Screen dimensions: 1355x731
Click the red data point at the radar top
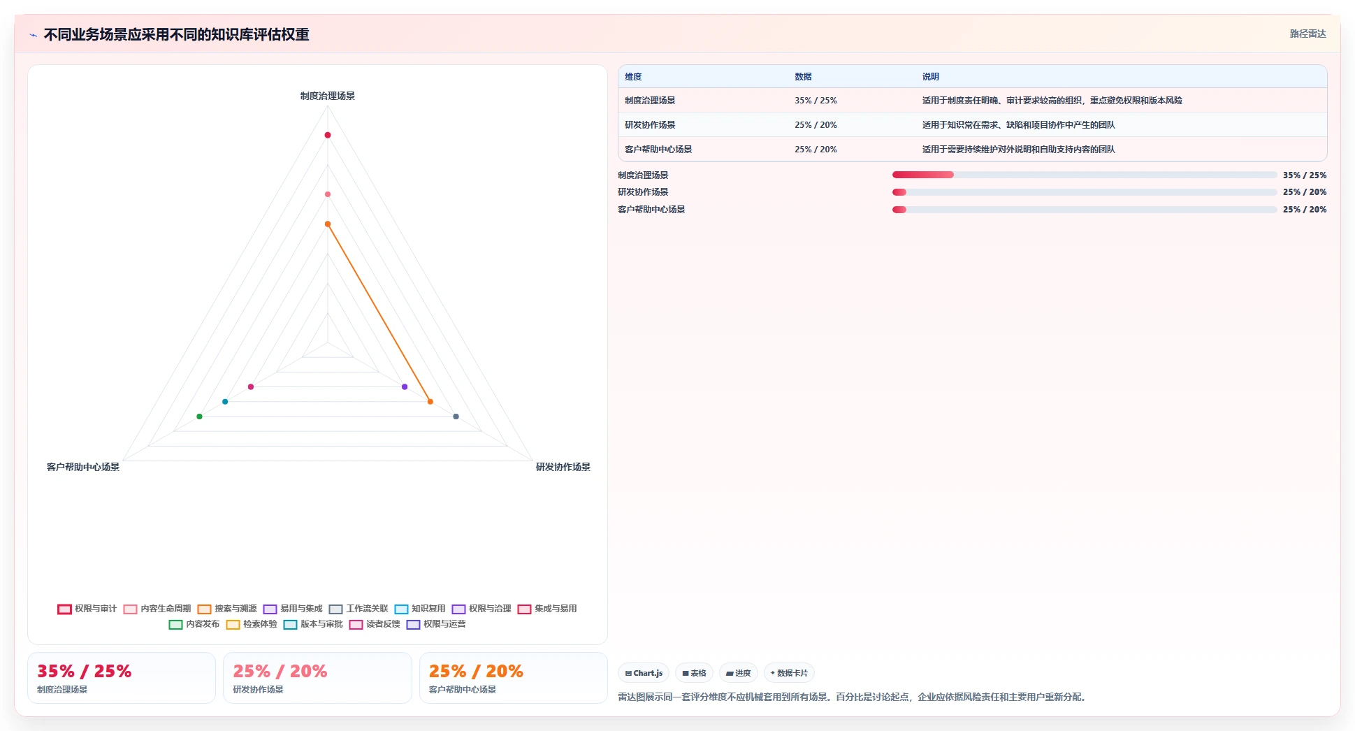point(327,135)
